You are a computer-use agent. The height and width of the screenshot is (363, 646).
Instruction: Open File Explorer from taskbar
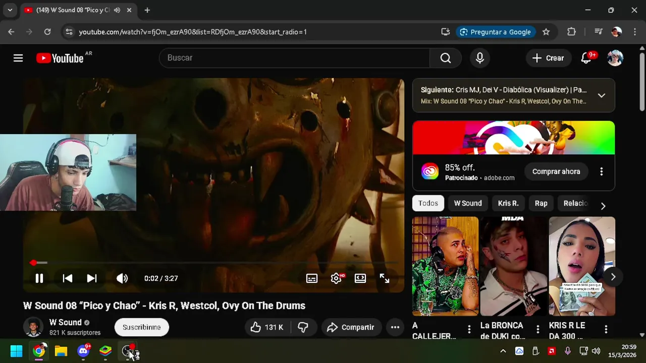pyautogui.click(x=61, y=351)
